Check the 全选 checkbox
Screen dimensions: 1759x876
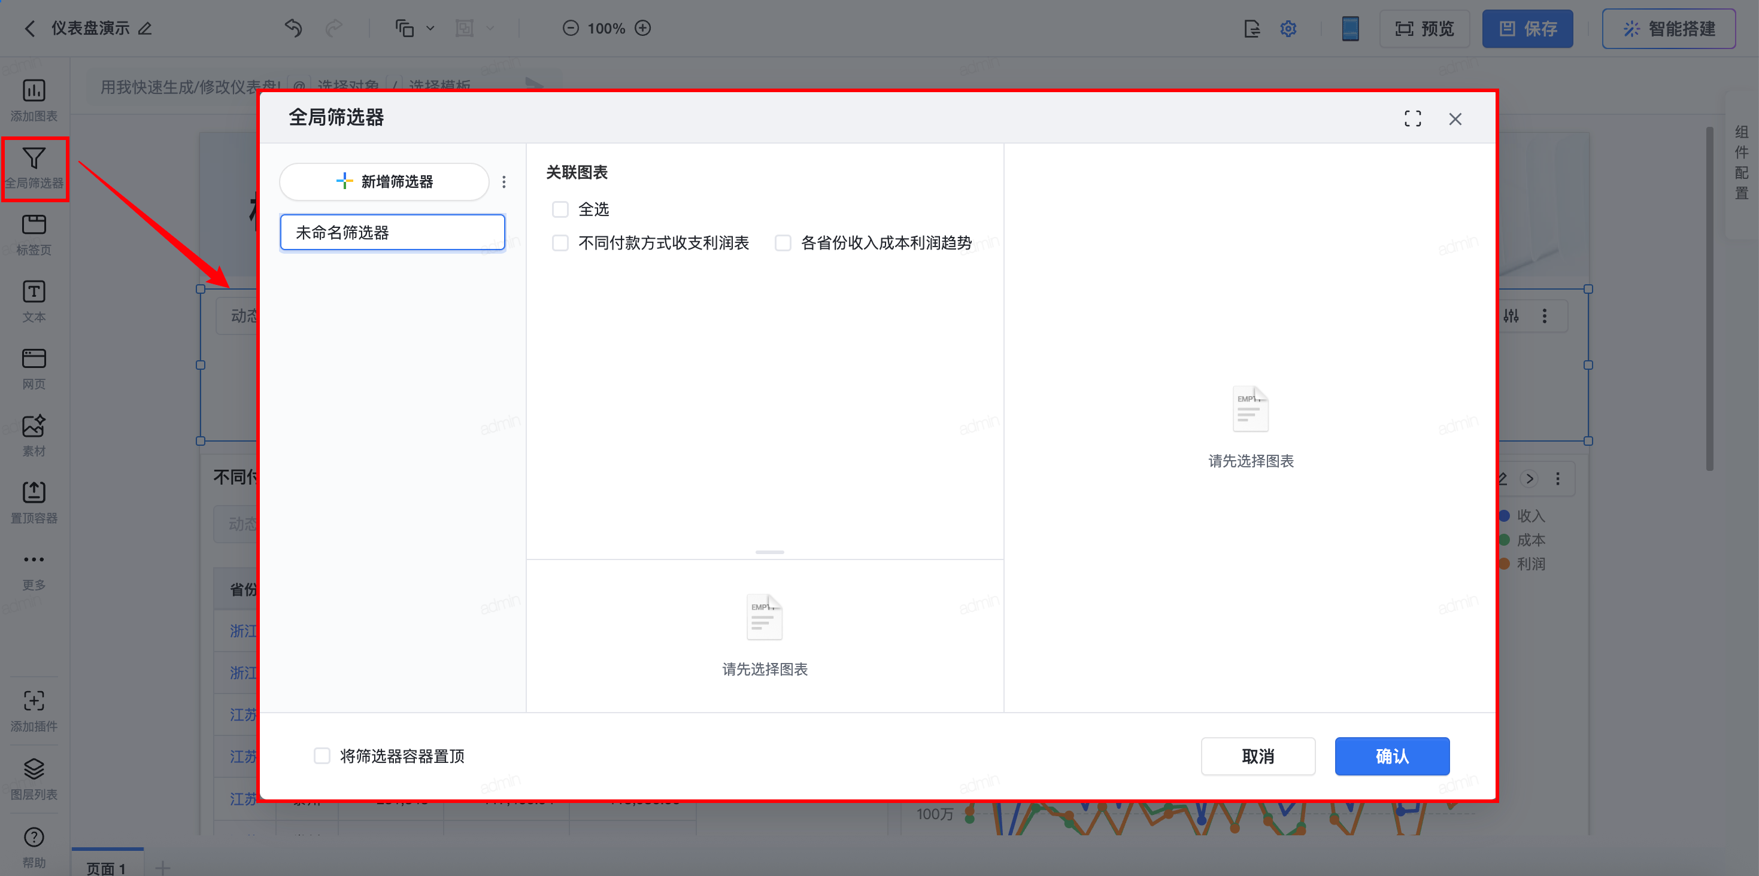[x=560, y=209]
